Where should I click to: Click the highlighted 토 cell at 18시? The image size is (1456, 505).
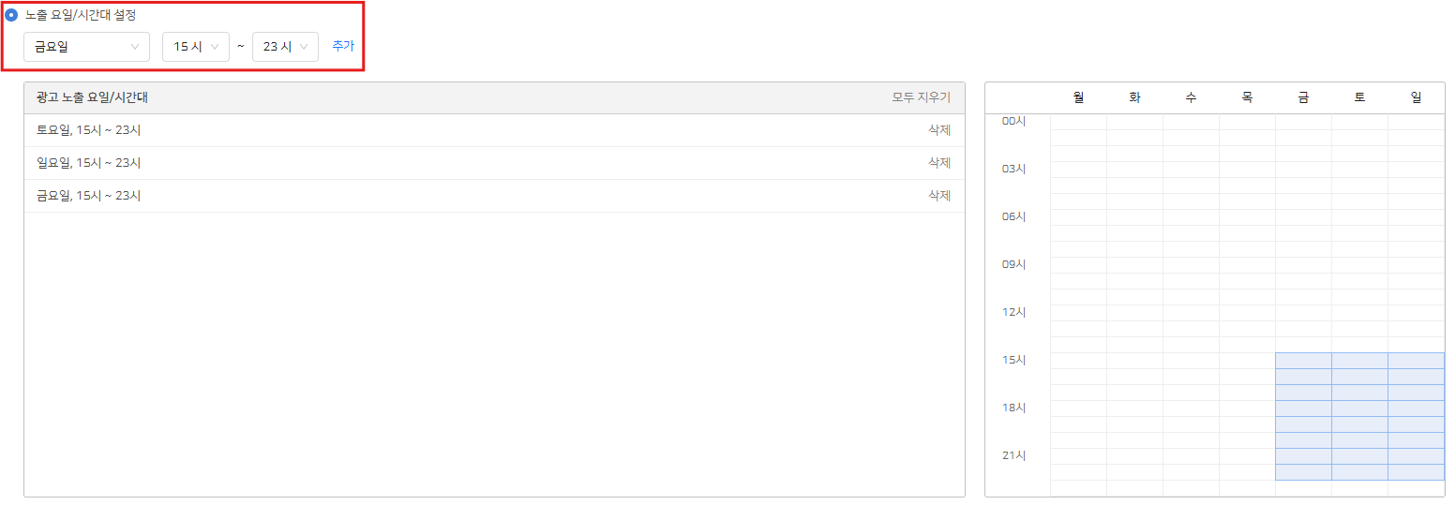[1359, 408]
